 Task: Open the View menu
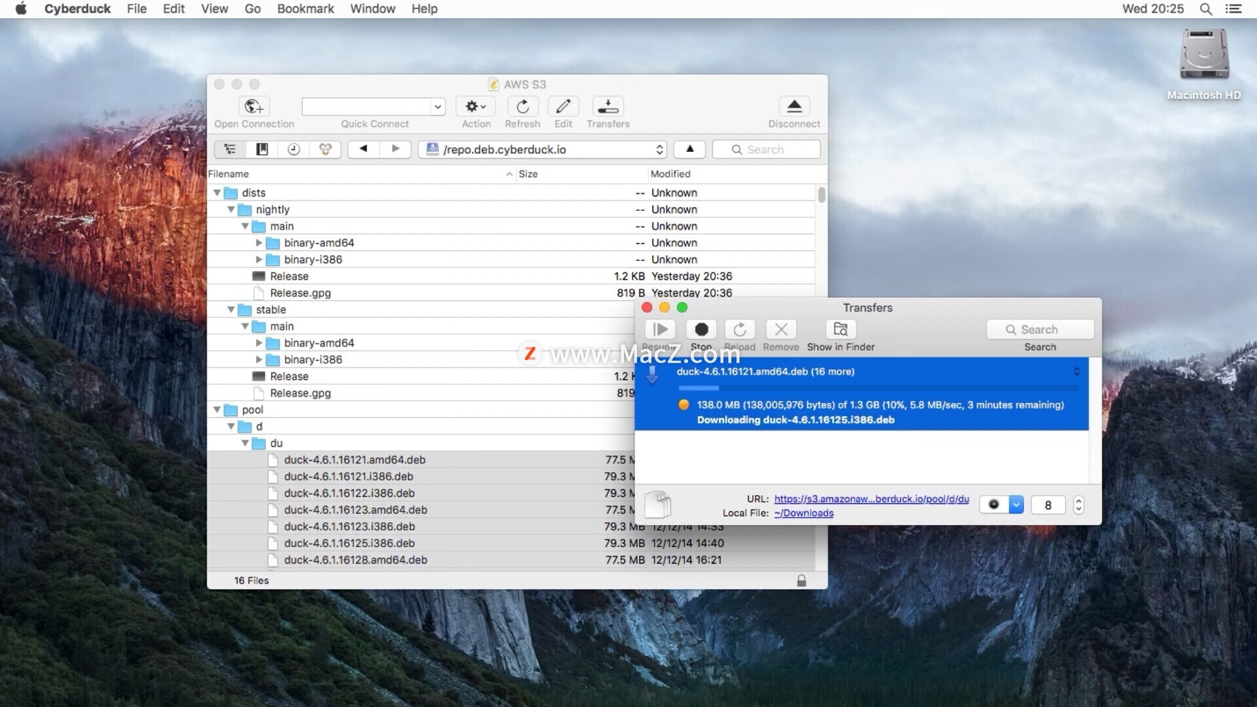point(214,9)
